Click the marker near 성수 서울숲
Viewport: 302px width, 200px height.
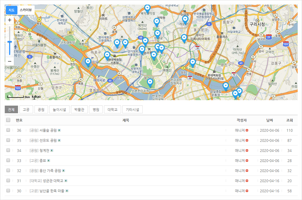click(193, 63)
